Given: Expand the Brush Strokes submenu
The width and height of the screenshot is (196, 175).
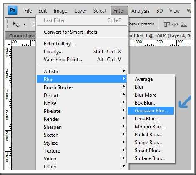Looking at the screenshot, I should click(82, 87).
